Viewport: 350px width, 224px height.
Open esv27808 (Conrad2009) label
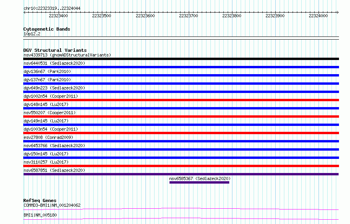(48, 137)
